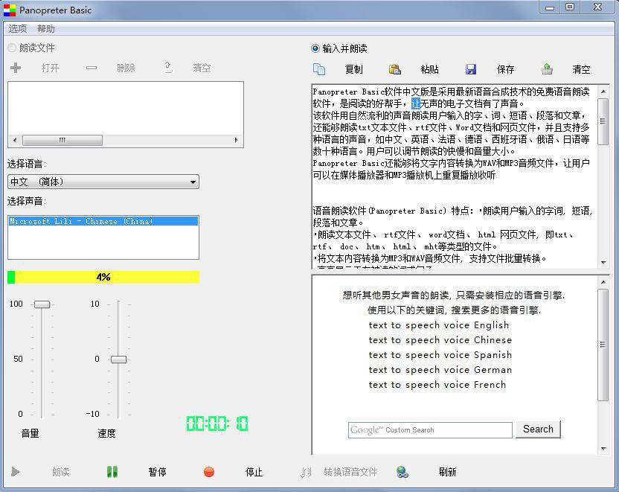This screenshot has width=619, height=492.
Task: Click the 复制 copy pages icon
Action: click(x=319, y=69)
